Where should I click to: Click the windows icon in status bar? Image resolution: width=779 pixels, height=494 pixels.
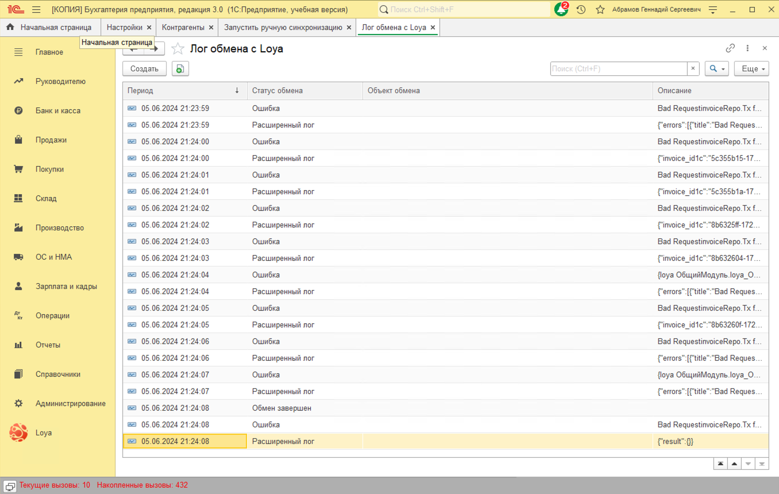coord(10,485)
